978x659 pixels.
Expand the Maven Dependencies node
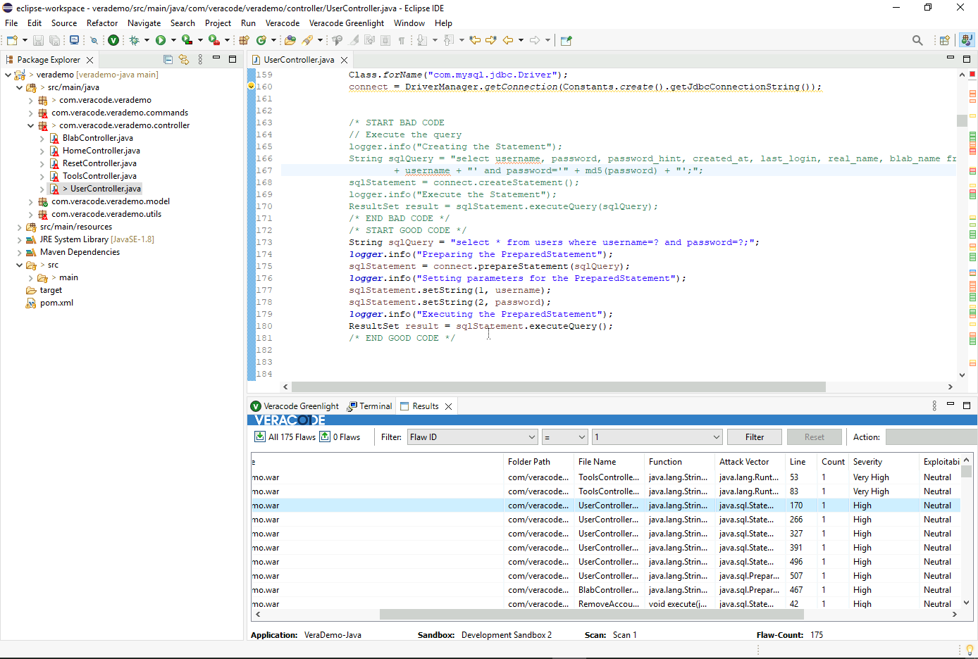tap(19, 252)
